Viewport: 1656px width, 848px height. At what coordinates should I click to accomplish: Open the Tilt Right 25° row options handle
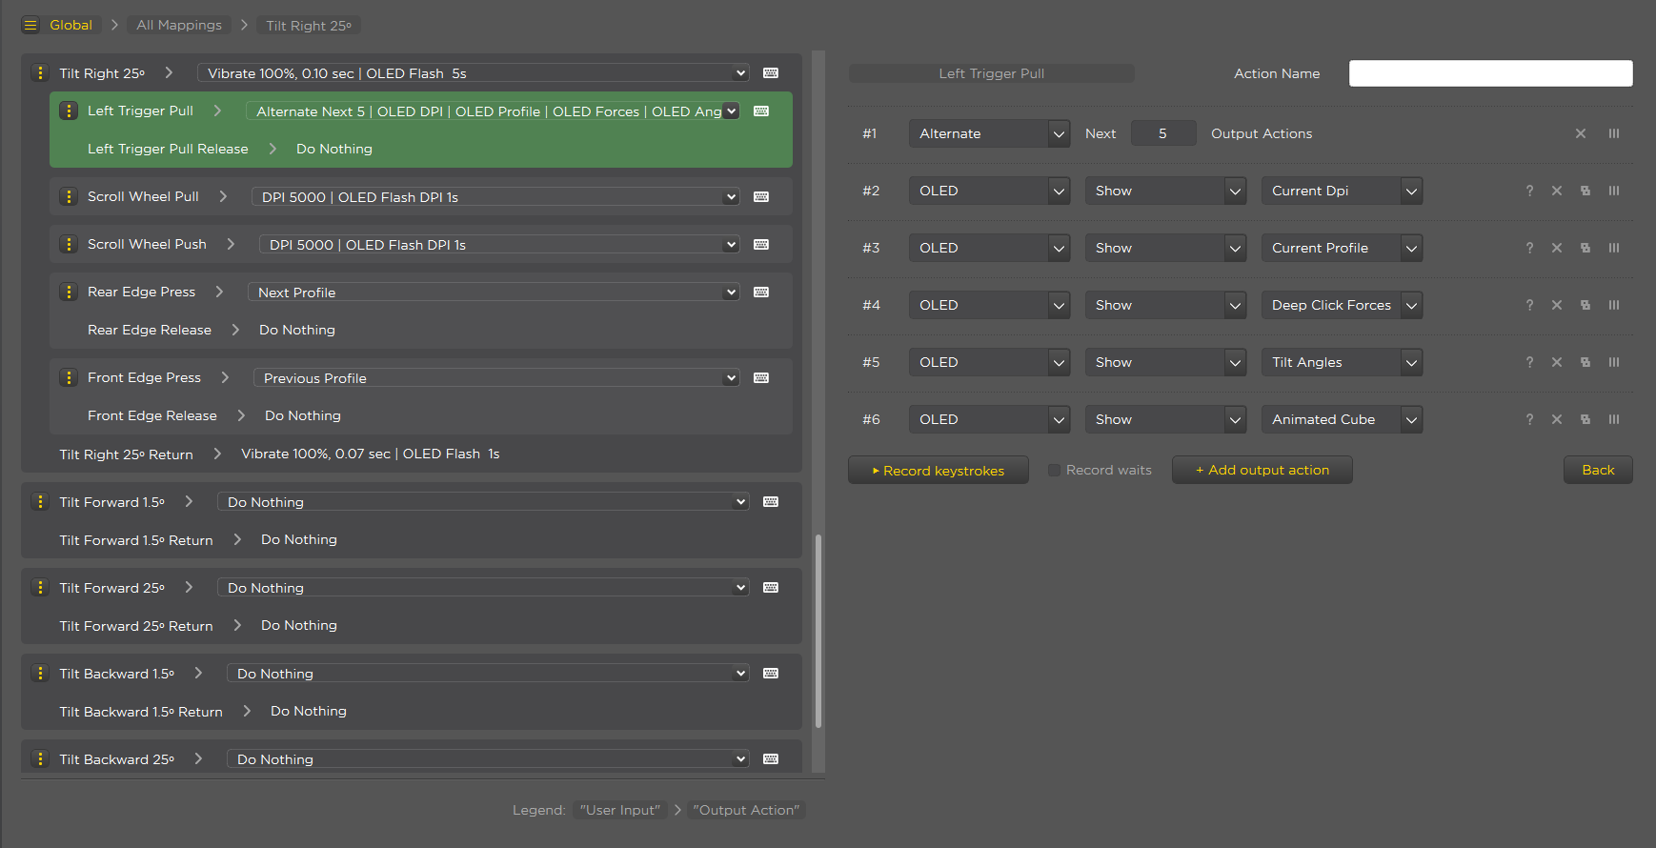40,72
